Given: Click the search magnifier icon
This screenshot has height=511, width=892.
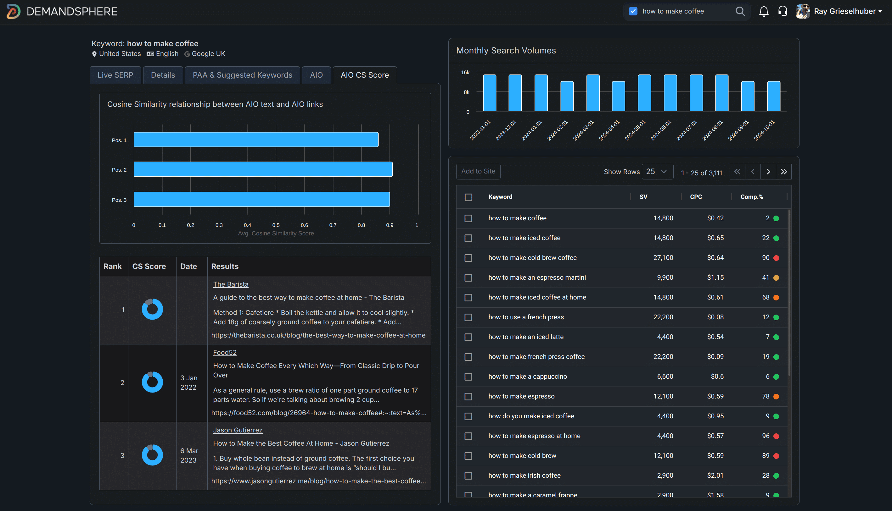Looking at the screenshot, I should tap(740, 11).
